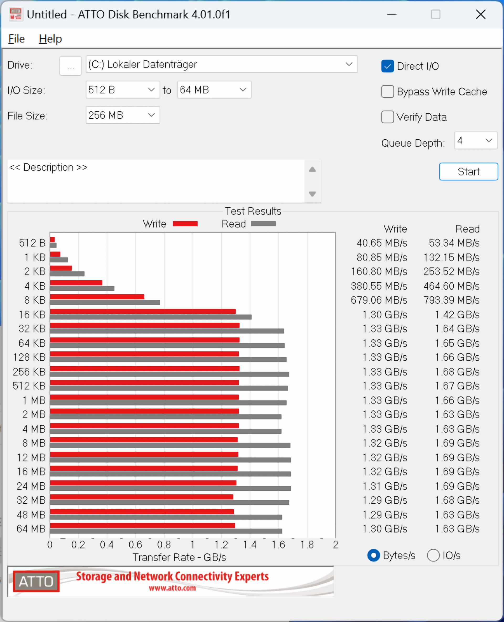This screenshot has width=504, height=622.
Task: Expand the Drive dropdown showing Lokaler Datenträger
Action: point(222,65)
